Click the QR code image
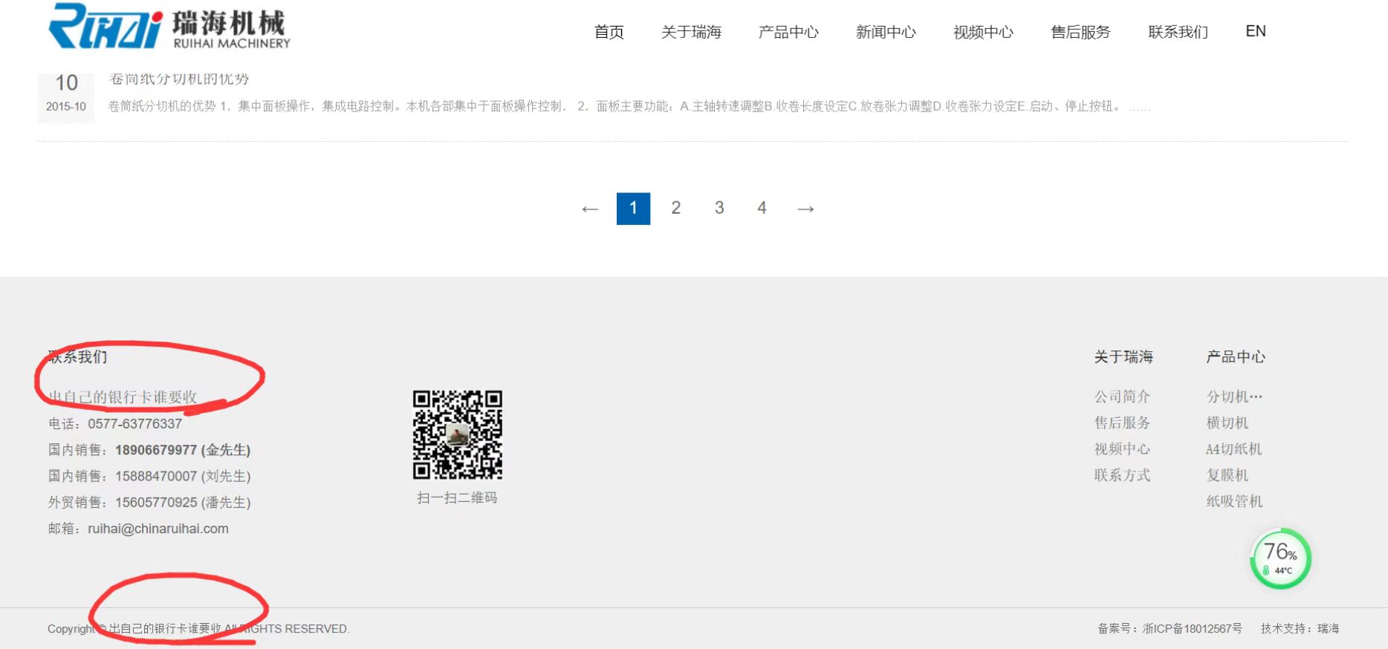The height and width of the screenshot is (649, 1388). pyautogui.click(x=457, y=434)
